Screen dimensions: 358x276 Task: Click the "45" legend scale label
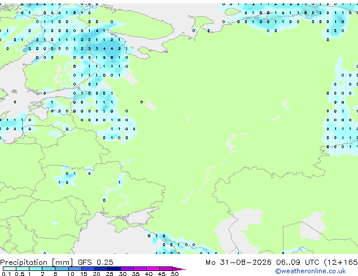click(161, 274)
